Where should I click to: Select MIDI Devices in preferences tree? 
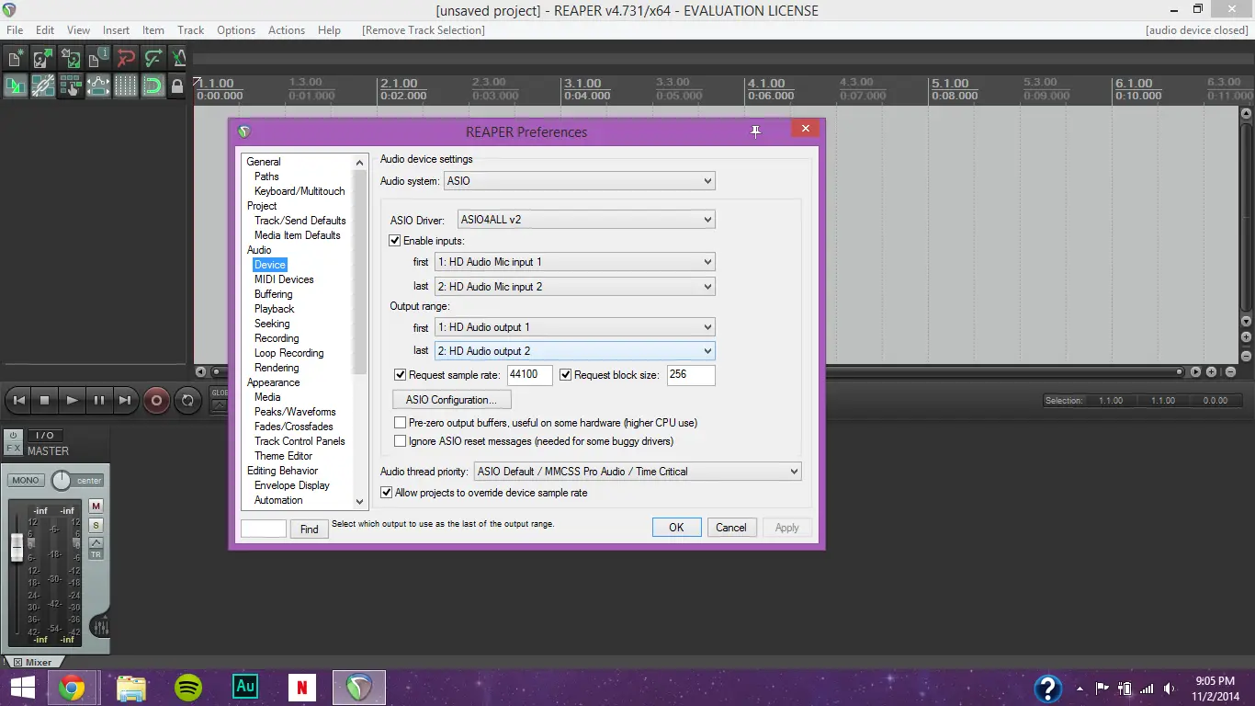pos(284,279)
